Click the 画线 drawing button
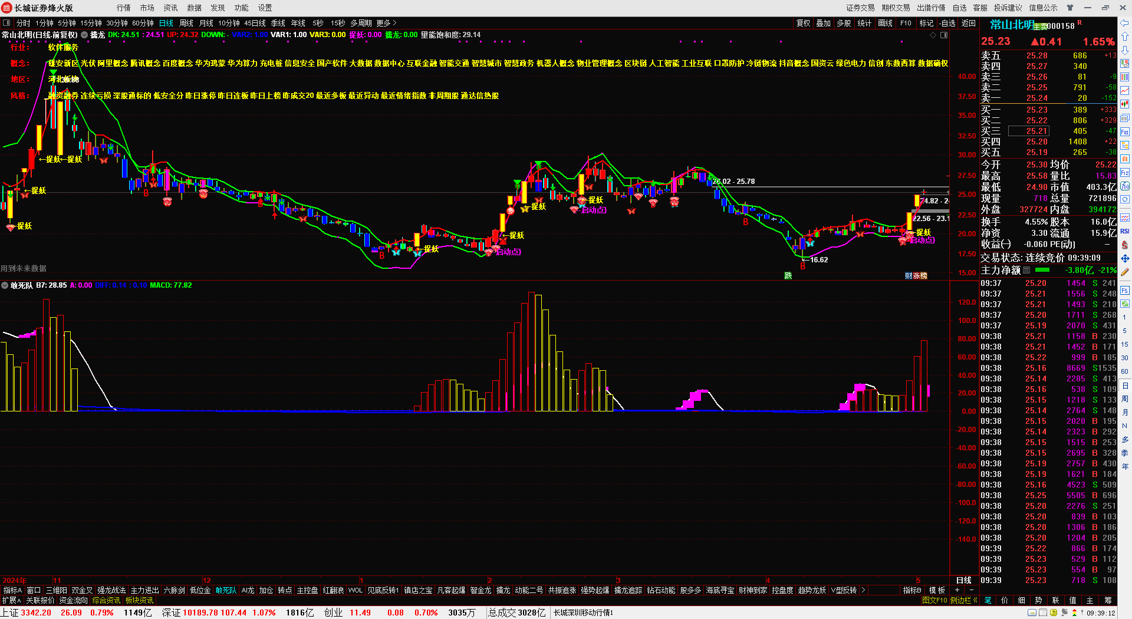This screenshot has height=619, width=1132. pos(885,23)
